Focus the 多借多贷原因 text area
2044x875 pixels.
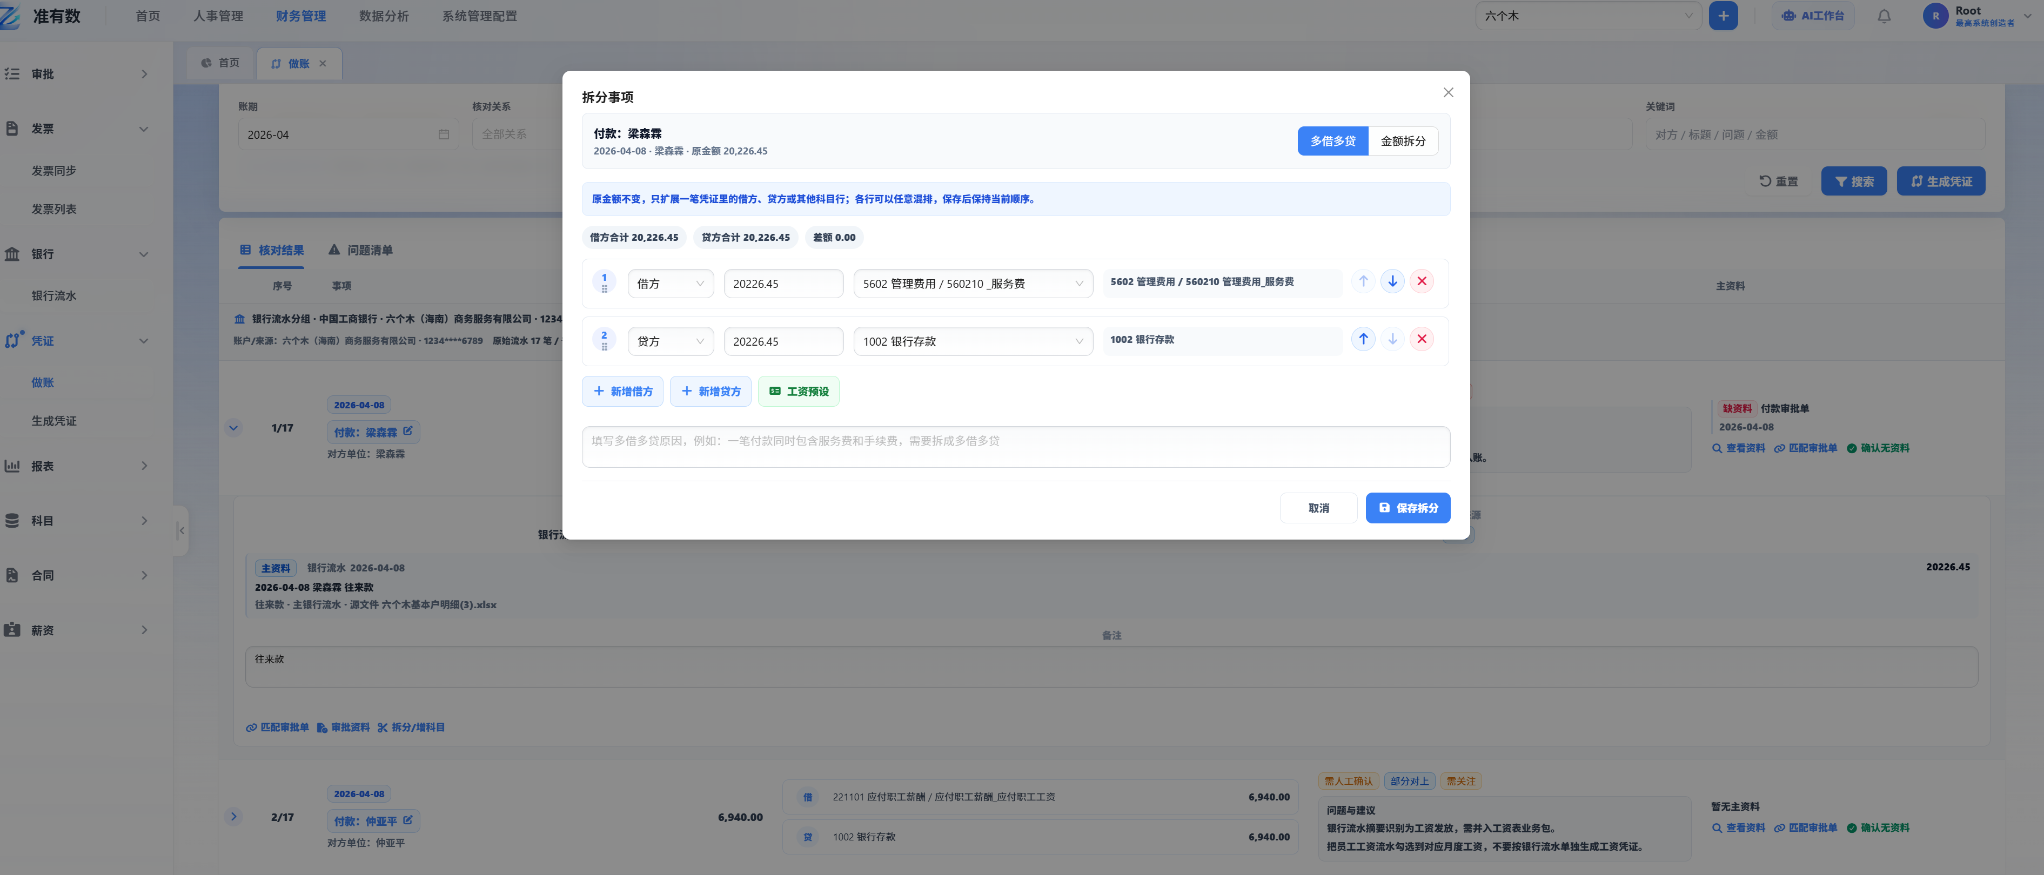tap(1016, 447)
